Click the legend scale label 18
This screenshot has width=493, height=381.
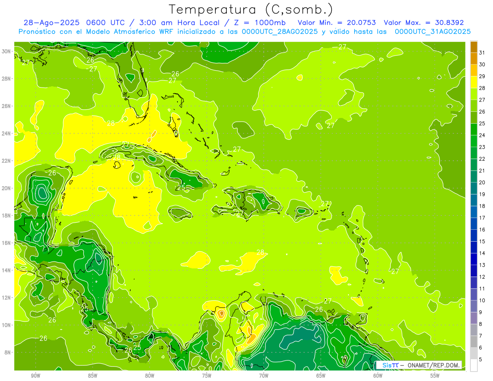click(482, 206)
